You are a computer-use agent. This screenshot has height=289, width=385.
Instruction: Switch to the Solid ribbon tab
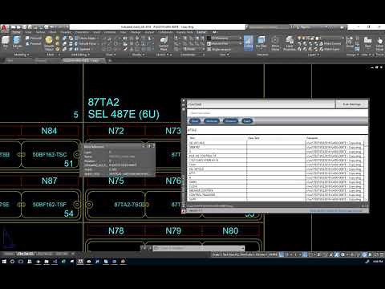(28, 32)
